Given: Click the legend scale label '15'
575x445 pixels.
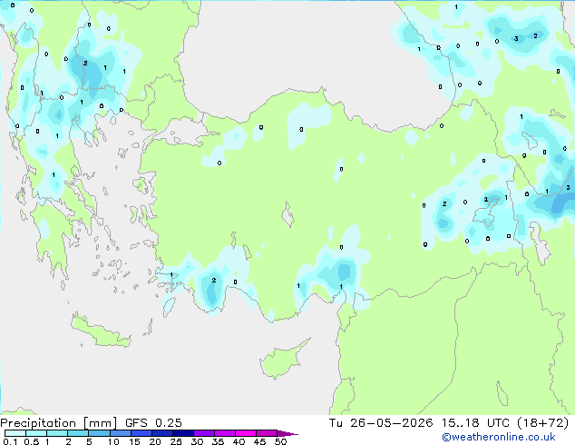Looking at the screenshot, I should pos(134,441).
